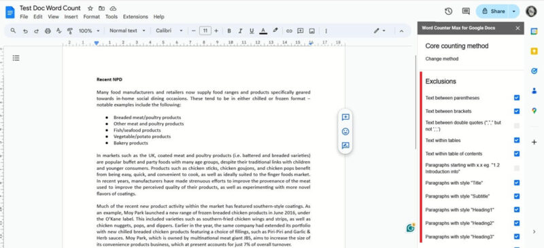
Task: Open Grammarly widget icon
Action: point(411,228)
